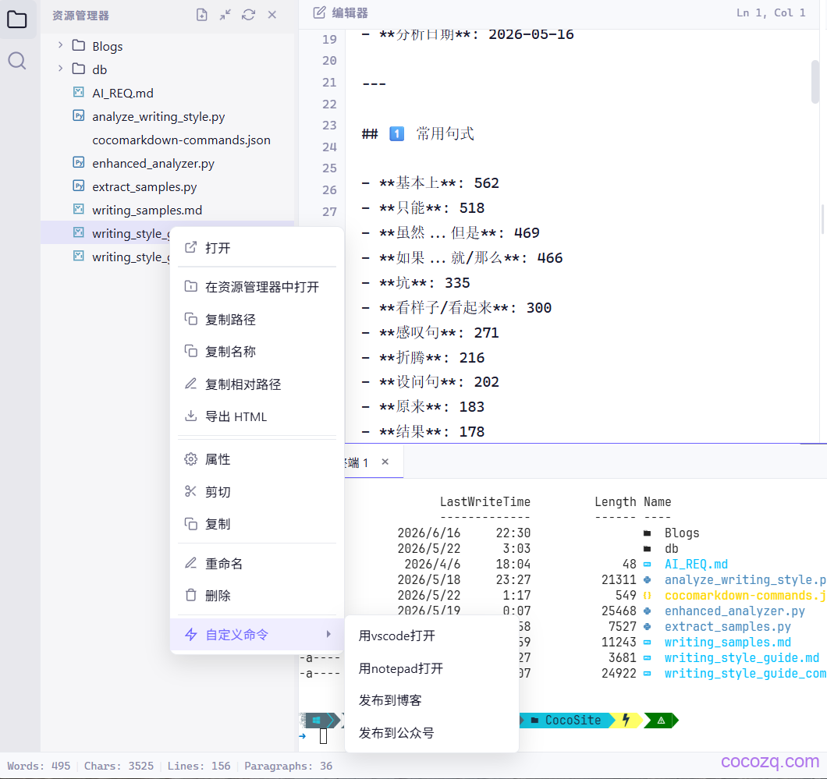Close the 终端 1 terminal tab
The image size is (827, 779).
click(385, 462)
